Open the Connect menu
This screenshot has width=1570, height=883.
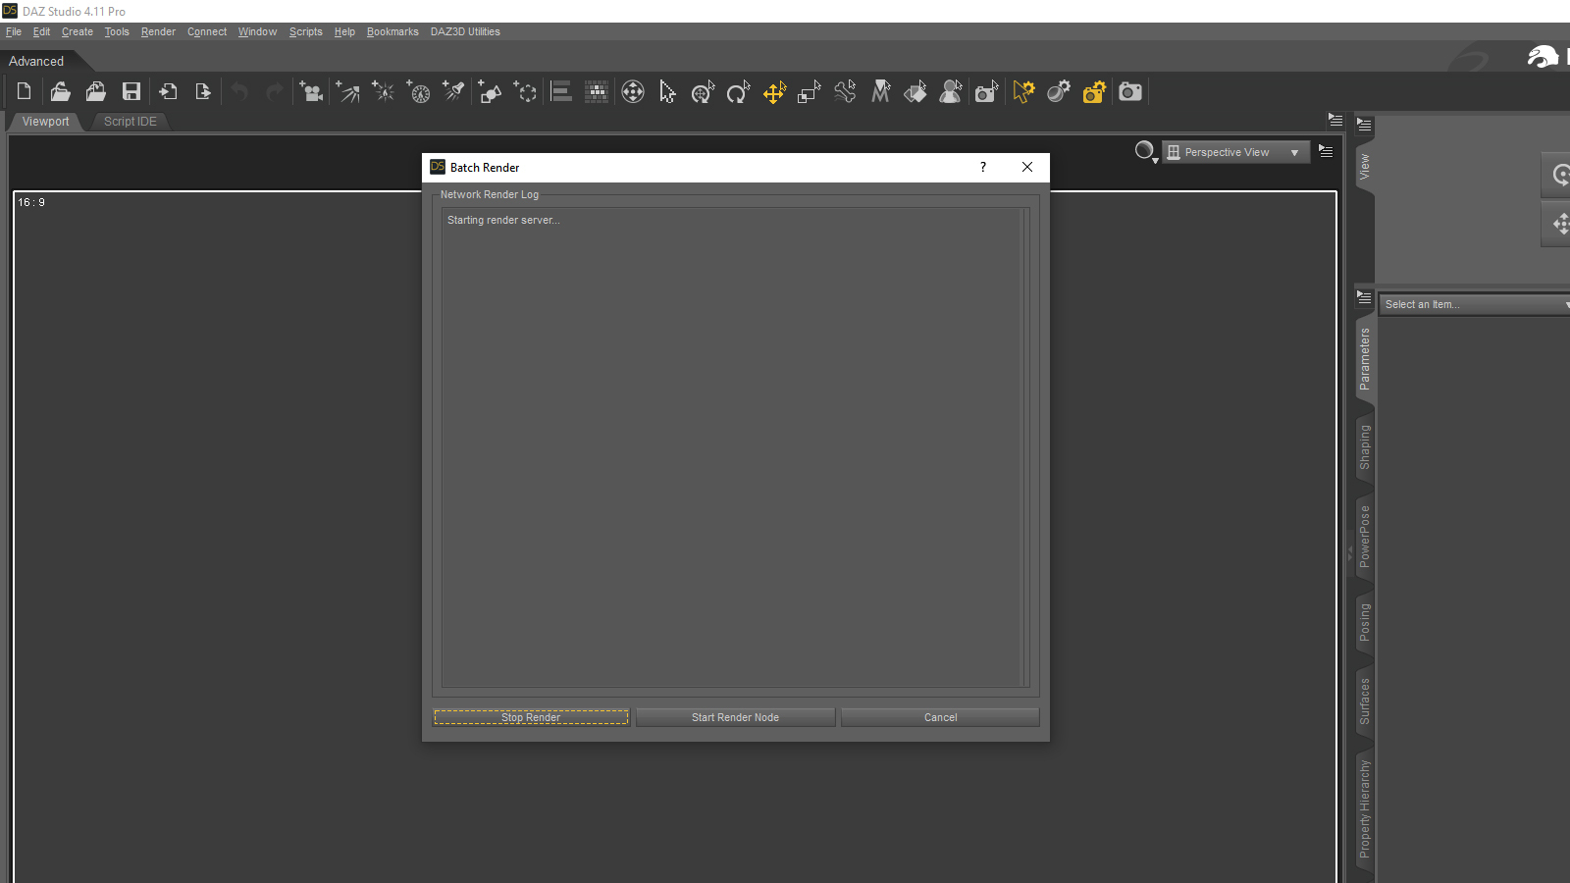[207, 31]
